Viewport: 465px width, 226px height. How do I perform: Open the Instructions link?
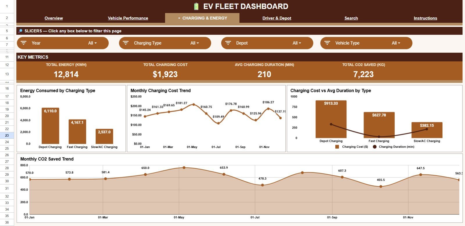[425, 18]
